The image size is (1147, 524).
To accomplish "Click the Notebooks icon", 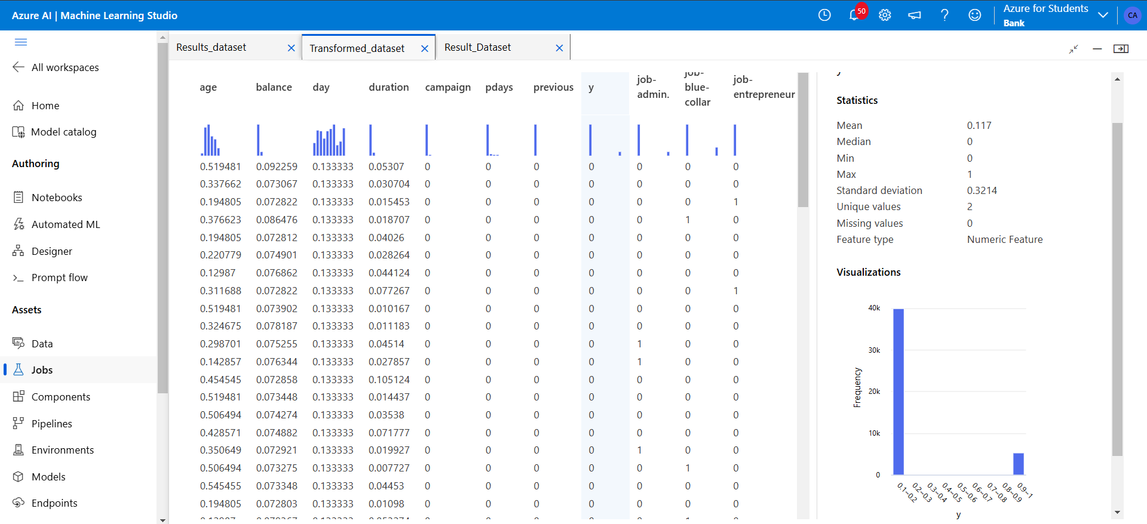I will coord(19,198).
